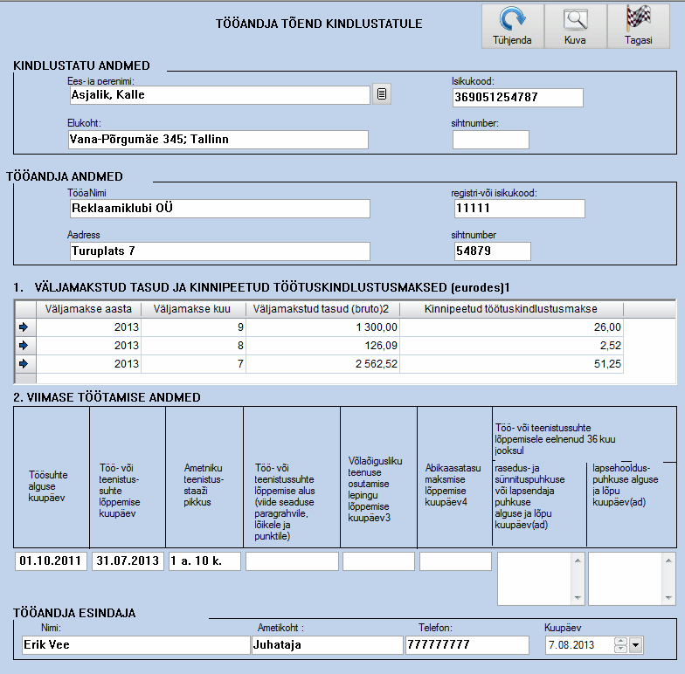This screenshot has width=685, height=674.
Task: Click the Väljamakse aasta column header
Action: (88, 309)
